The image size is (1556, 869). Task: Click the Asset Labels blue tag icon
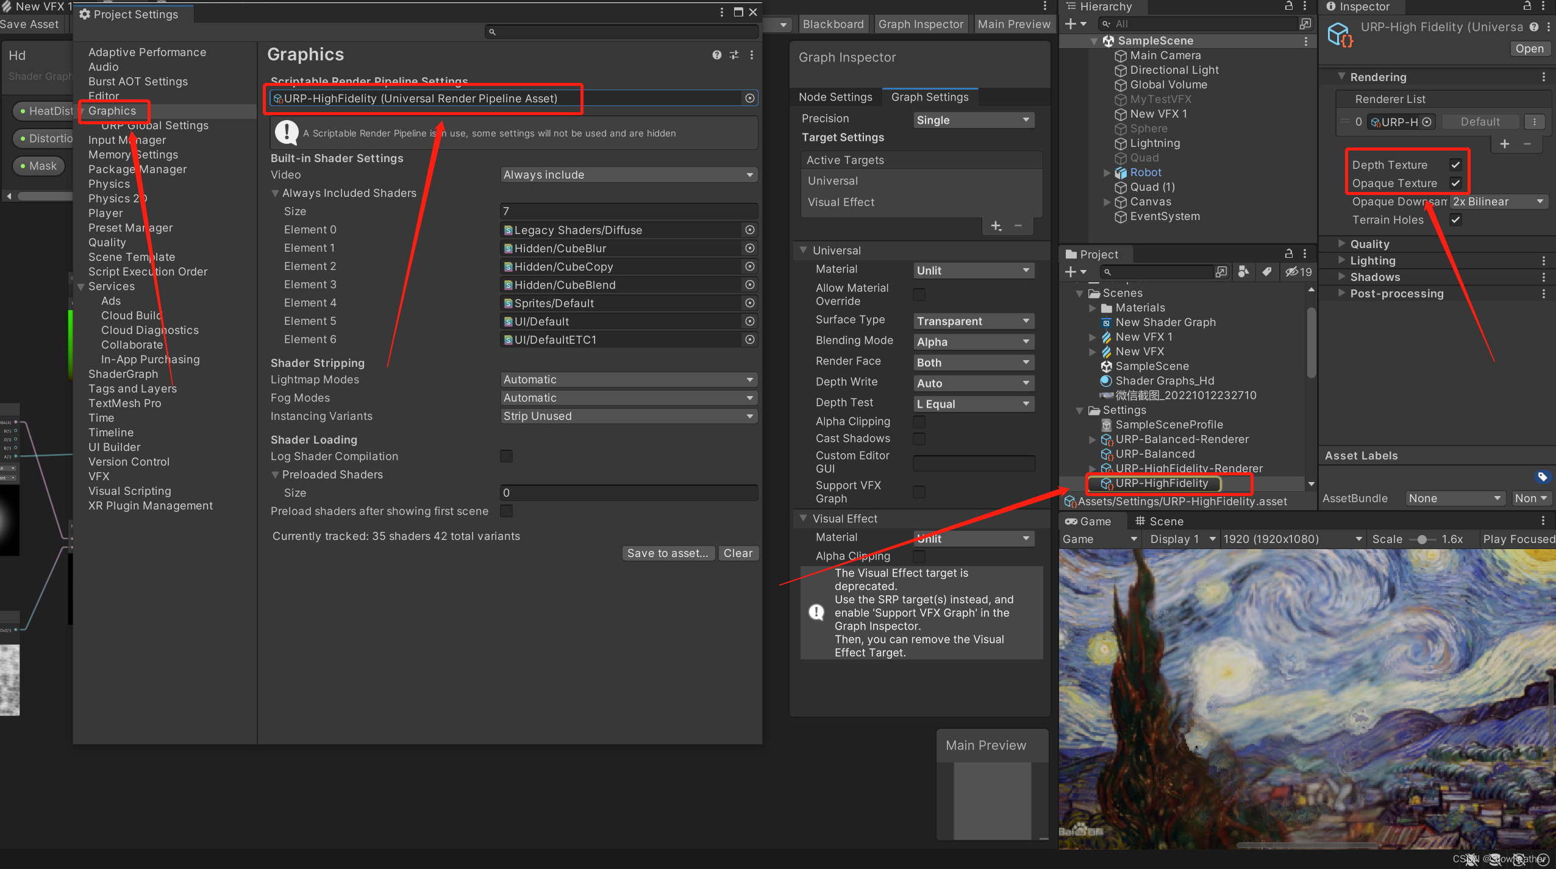[x=1542, y=477]
